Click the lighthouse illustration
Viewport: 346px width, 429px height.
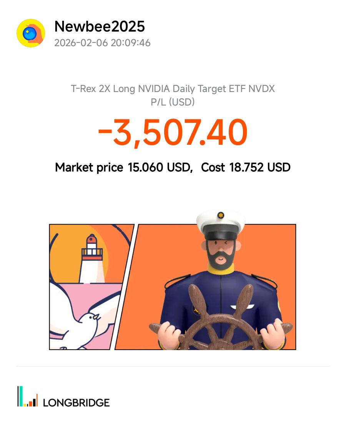click(92, 257)
